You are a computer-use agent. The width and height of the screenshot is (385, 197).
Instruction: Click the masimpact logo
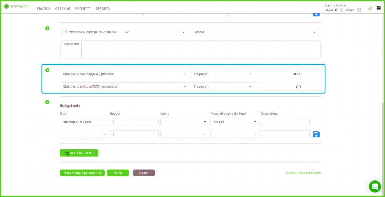(x=17, y=7)
